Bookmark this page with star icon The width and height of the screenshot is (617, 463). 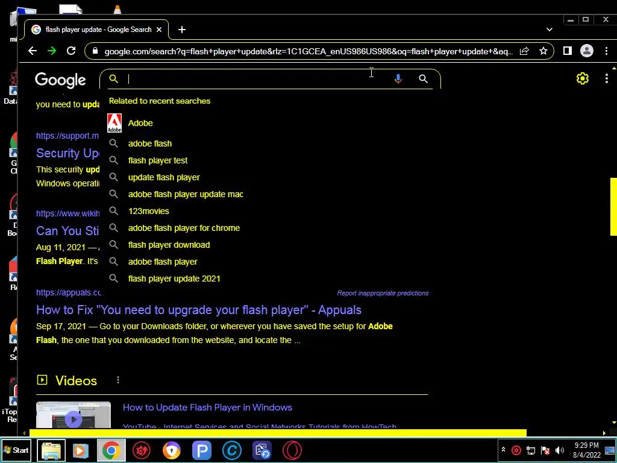coord(543,51)
